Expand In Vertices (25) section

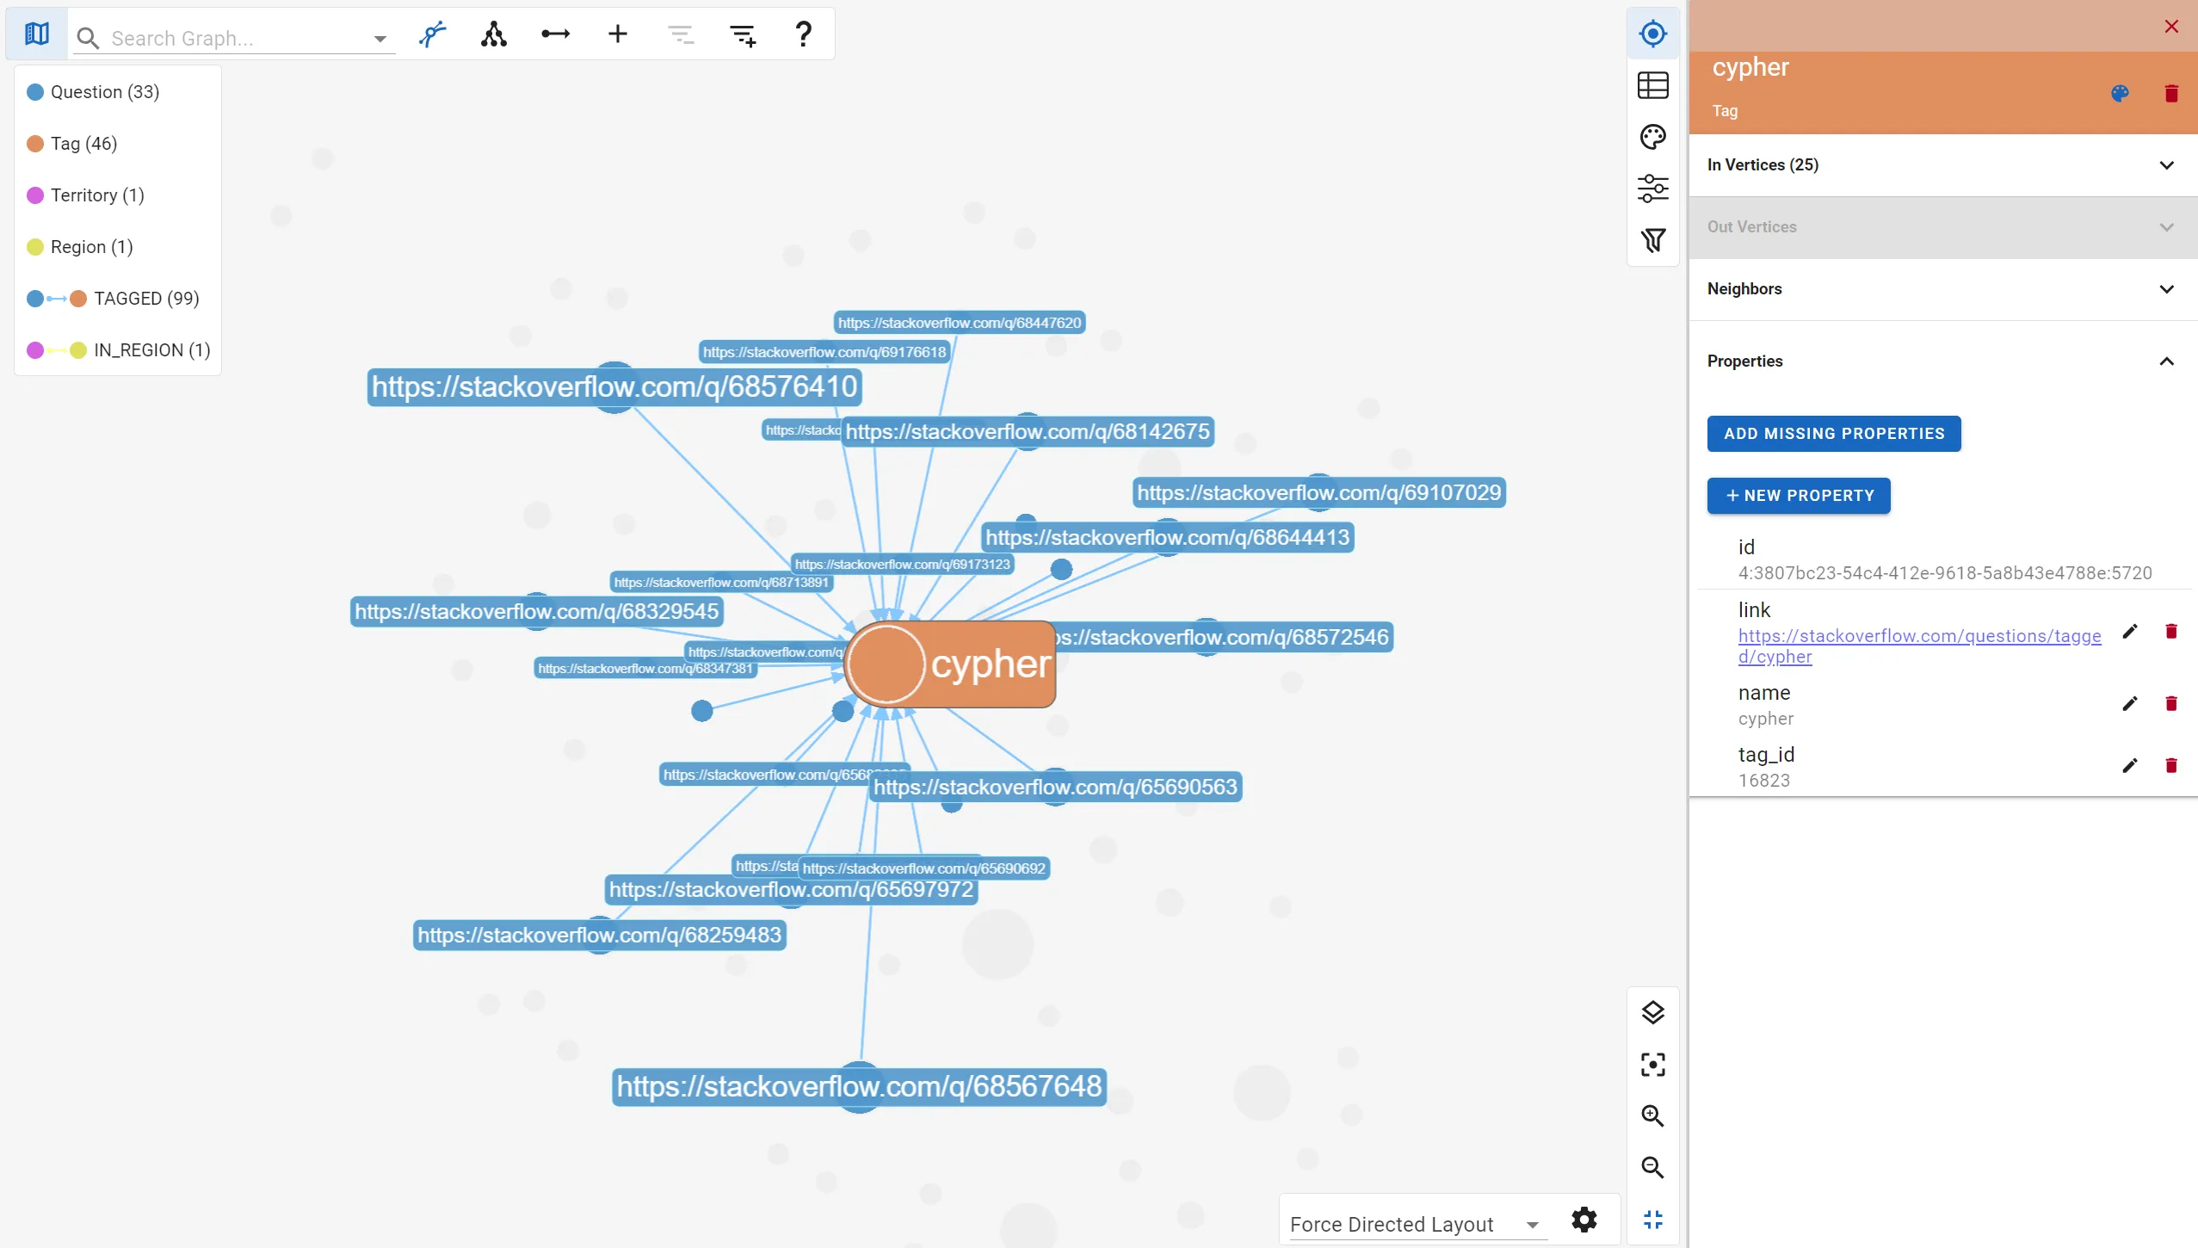tap(1942, 165)
